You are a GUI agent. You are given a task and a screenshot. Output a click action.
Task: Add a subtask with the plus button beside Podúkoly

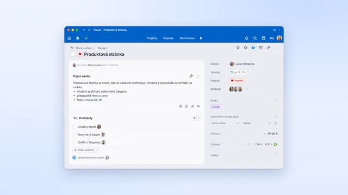coord(195,118)
